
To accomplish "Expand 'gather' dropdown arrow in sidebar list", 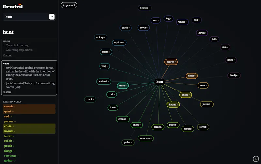I will (x=14, y=161).
